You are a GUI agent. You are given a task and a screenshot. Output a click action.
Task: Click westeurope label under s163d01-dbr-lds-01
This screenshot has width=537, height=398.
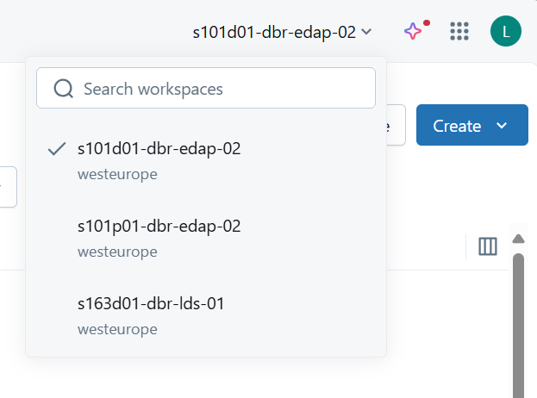[x=117, y=329]
